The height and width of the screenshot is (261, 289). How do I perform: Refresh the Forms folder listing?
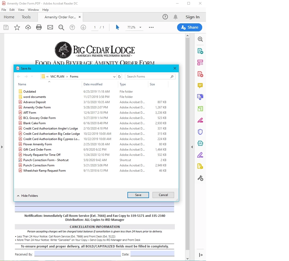click(119, 77)
